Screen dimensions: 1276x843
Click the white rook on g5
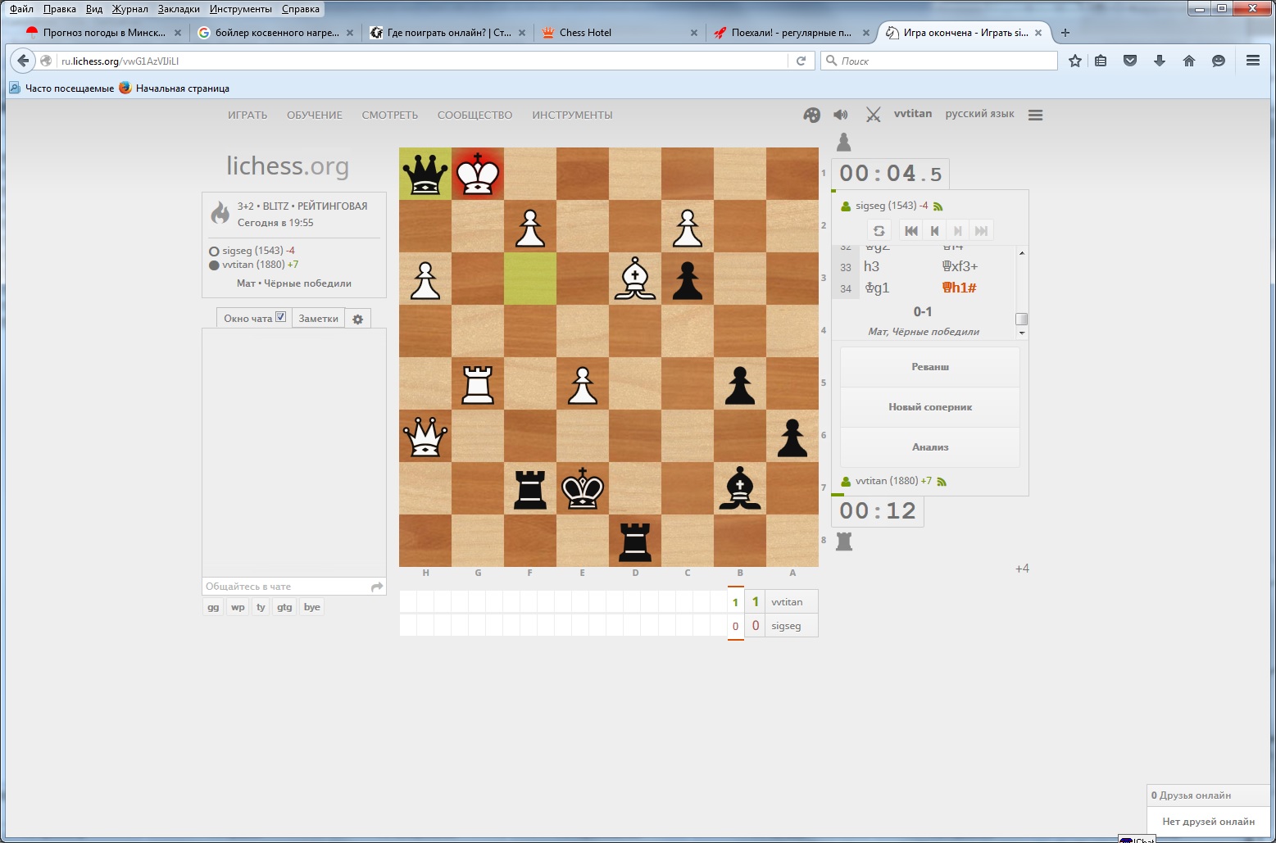(x=478, y=383)
